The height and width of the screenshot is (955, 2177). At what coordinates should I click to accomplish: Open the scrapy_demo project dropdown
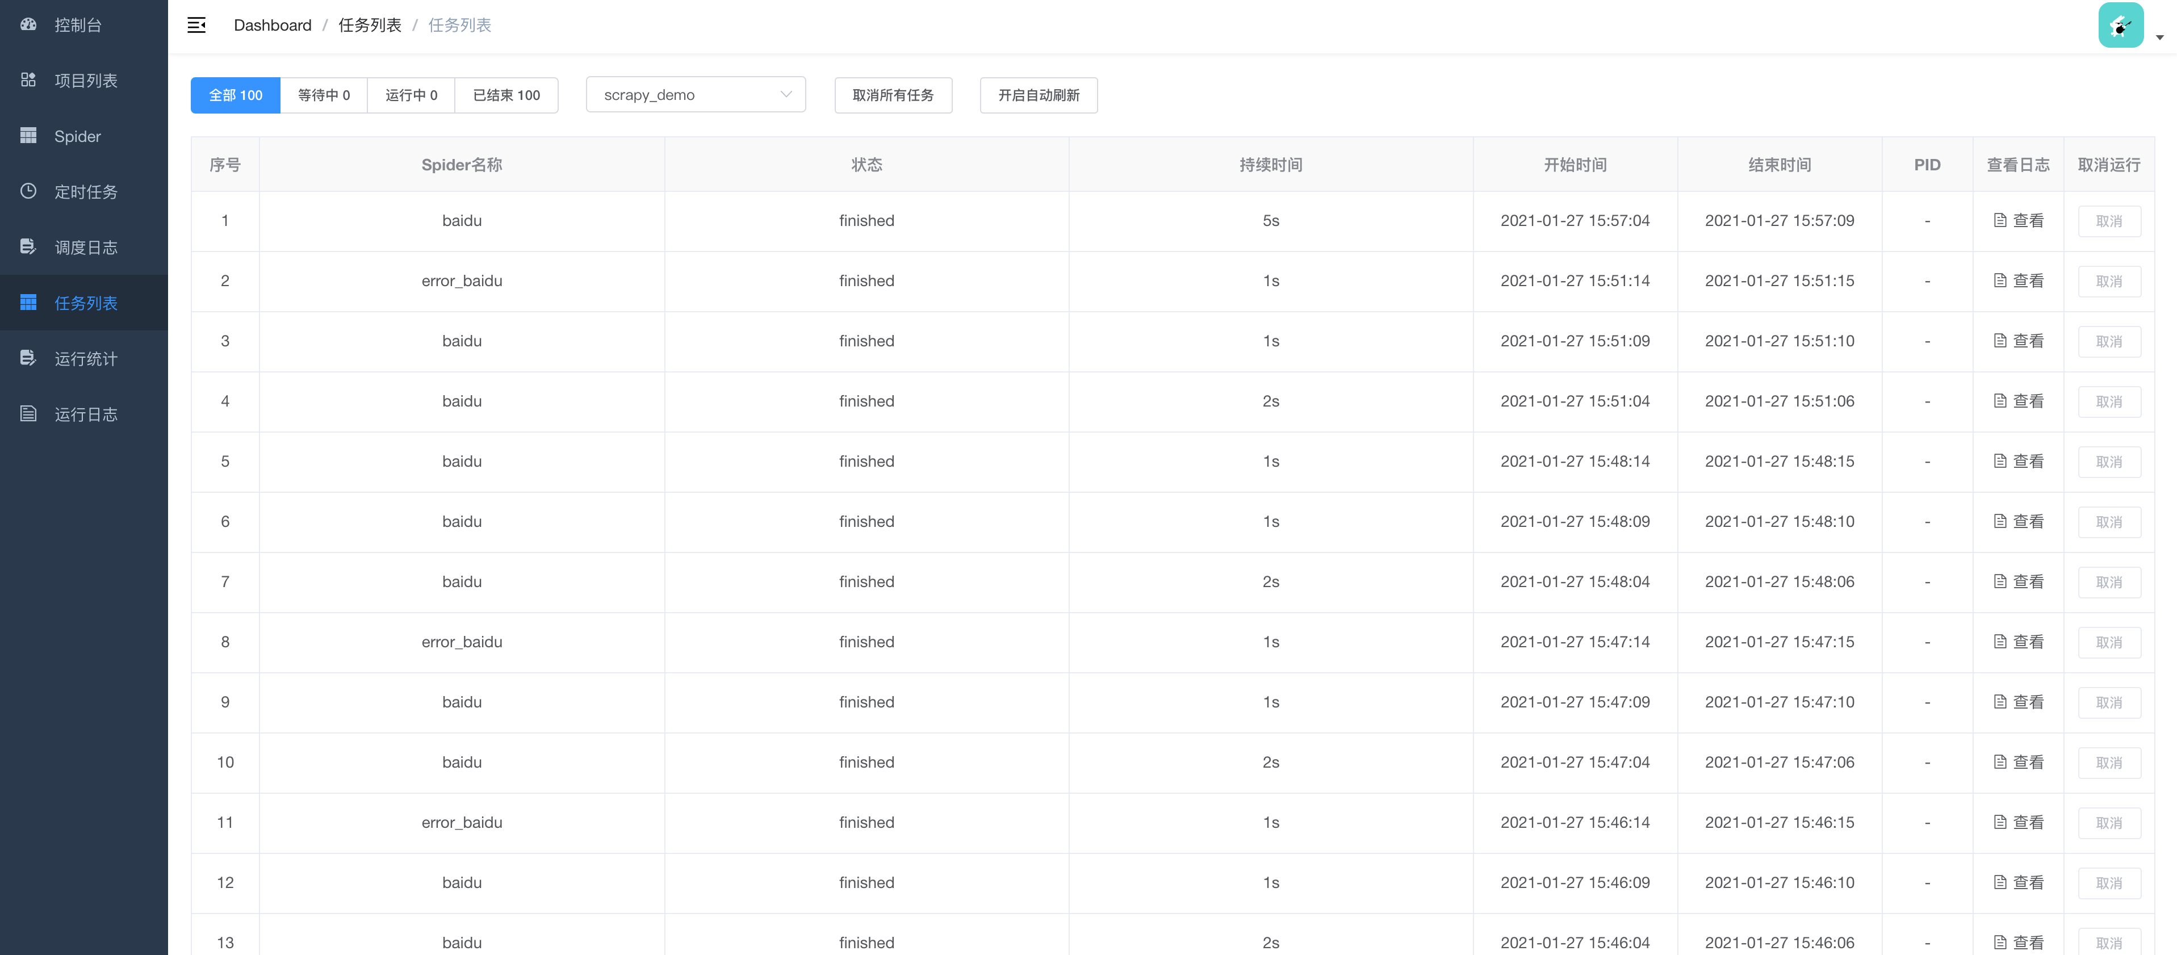(696, 95)
